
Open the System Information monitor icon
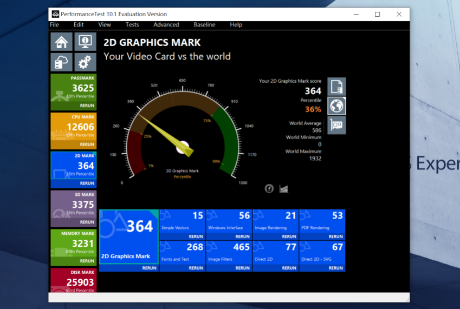(85, 42)
